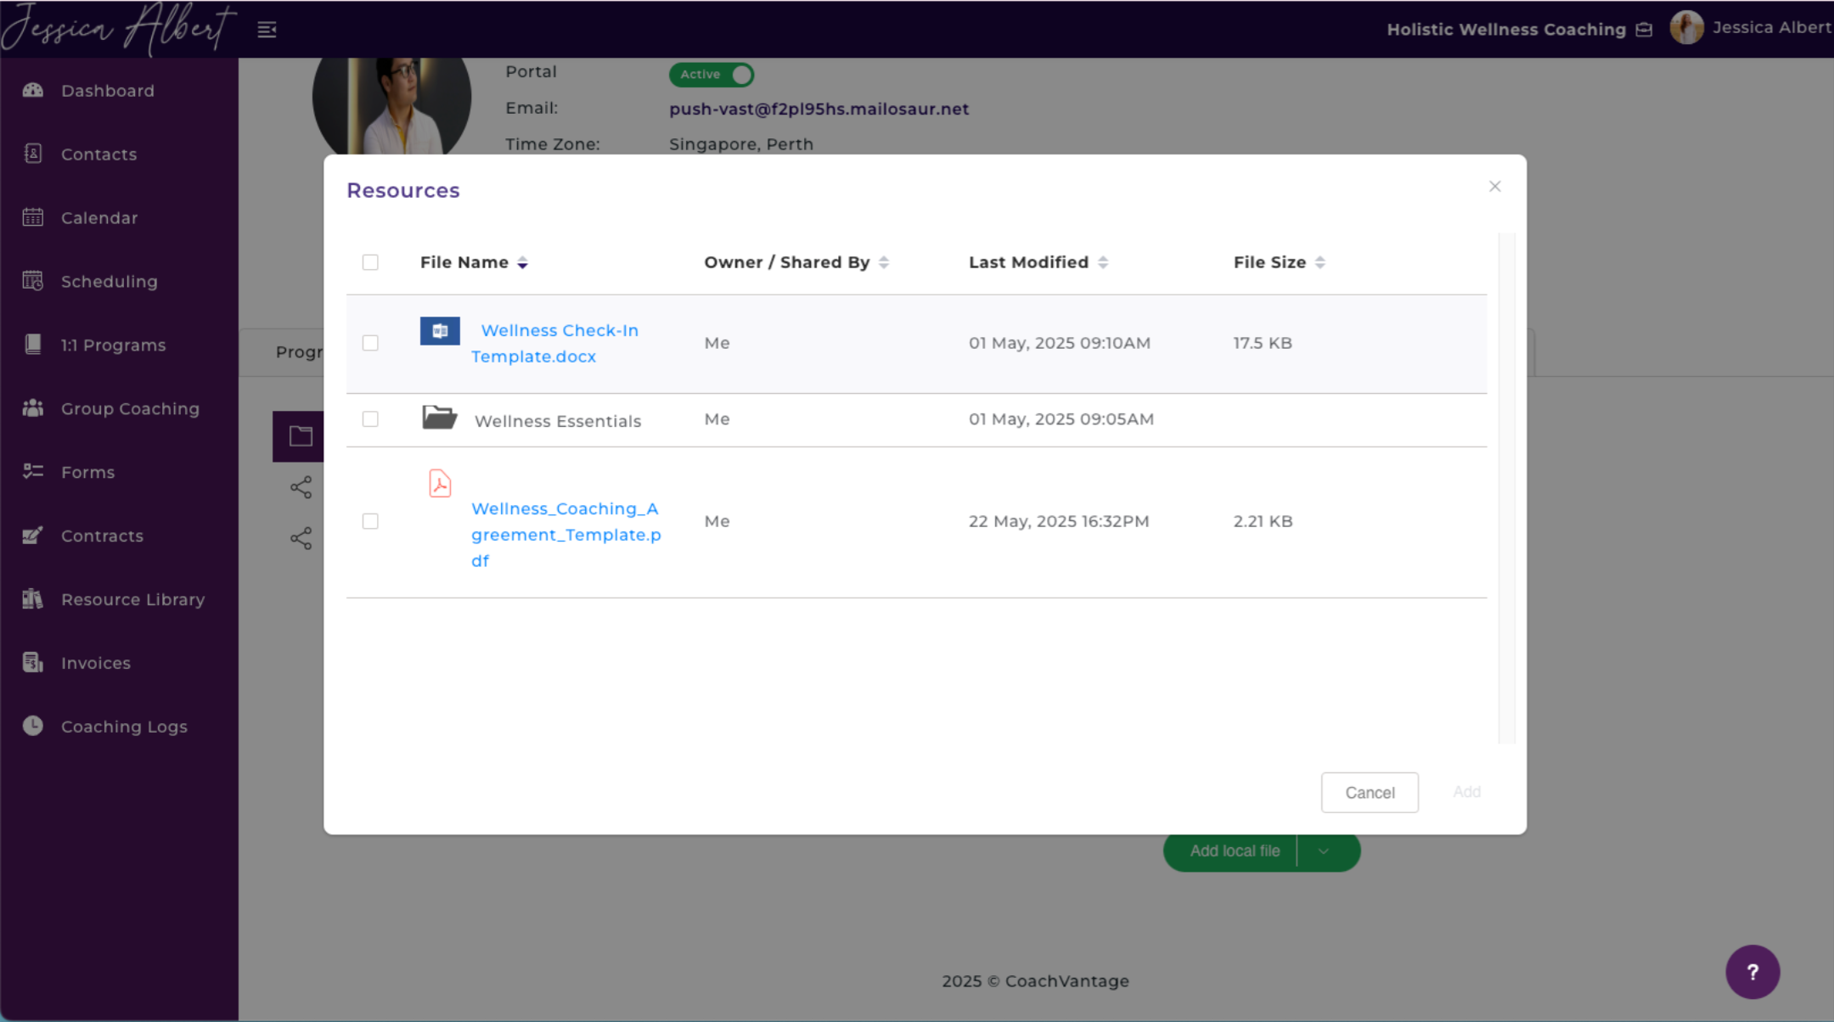1834x1022 pixels.
Task: Click the briefcase icon beside Holistic Wellness Coaching
Action: click(x=1645, y=30)
